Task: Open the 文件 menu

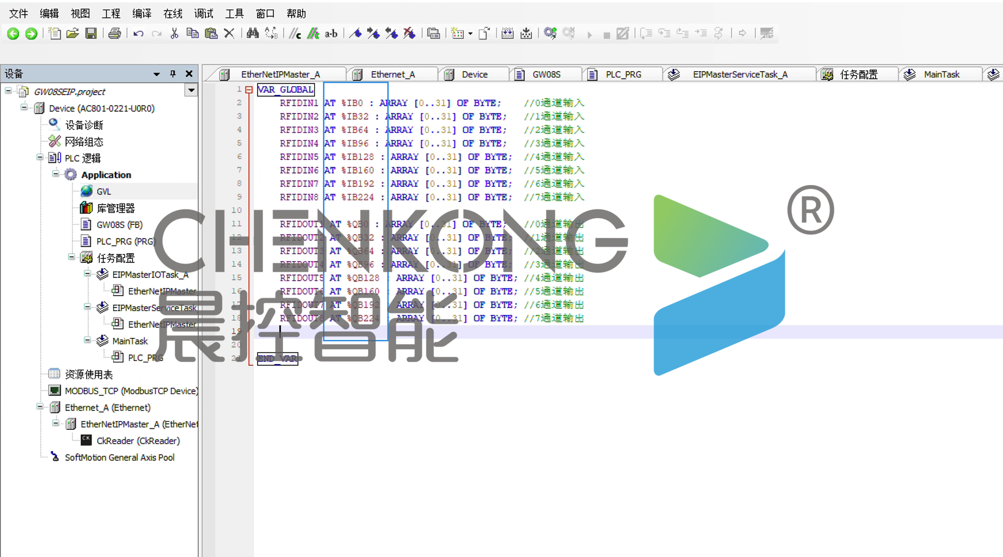Action: (x=18, y=13)
